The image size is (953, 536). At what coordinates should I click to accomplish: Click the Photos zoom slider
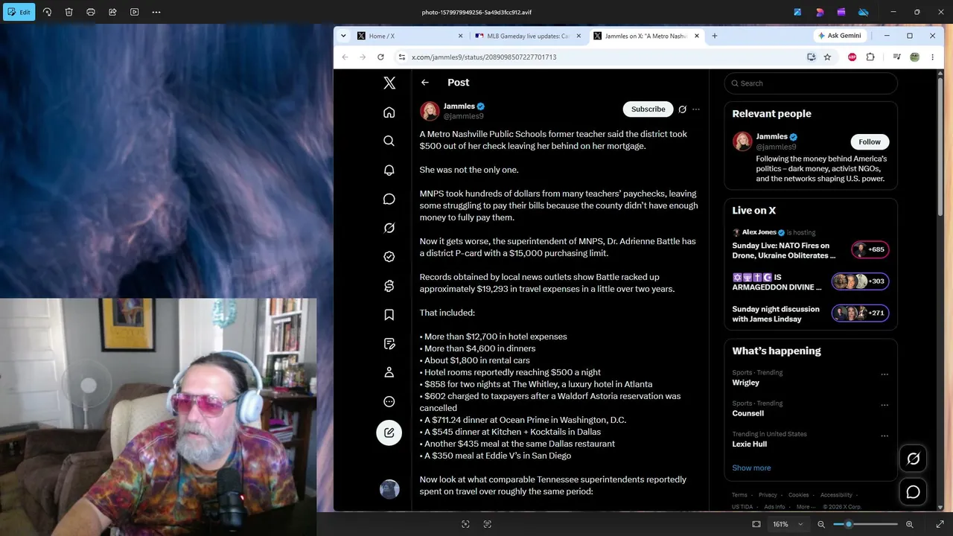[865, 524]
